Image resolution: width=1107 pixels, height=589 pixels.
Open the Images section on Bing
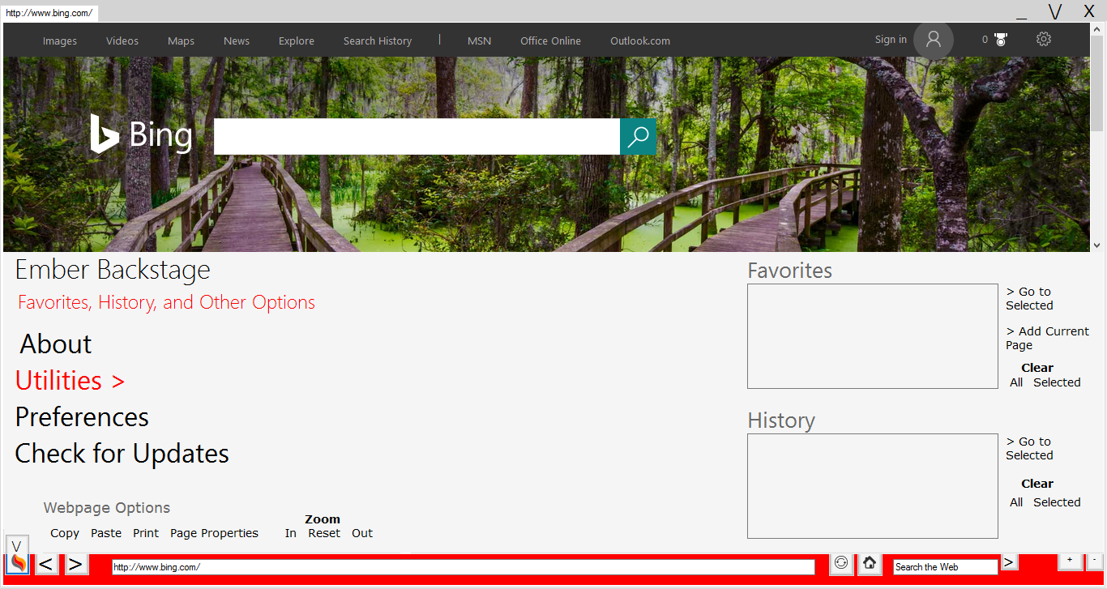tap(59, 41)
